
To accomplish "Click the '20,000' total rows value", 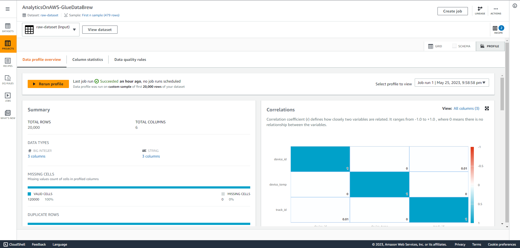I will (34, 127).
